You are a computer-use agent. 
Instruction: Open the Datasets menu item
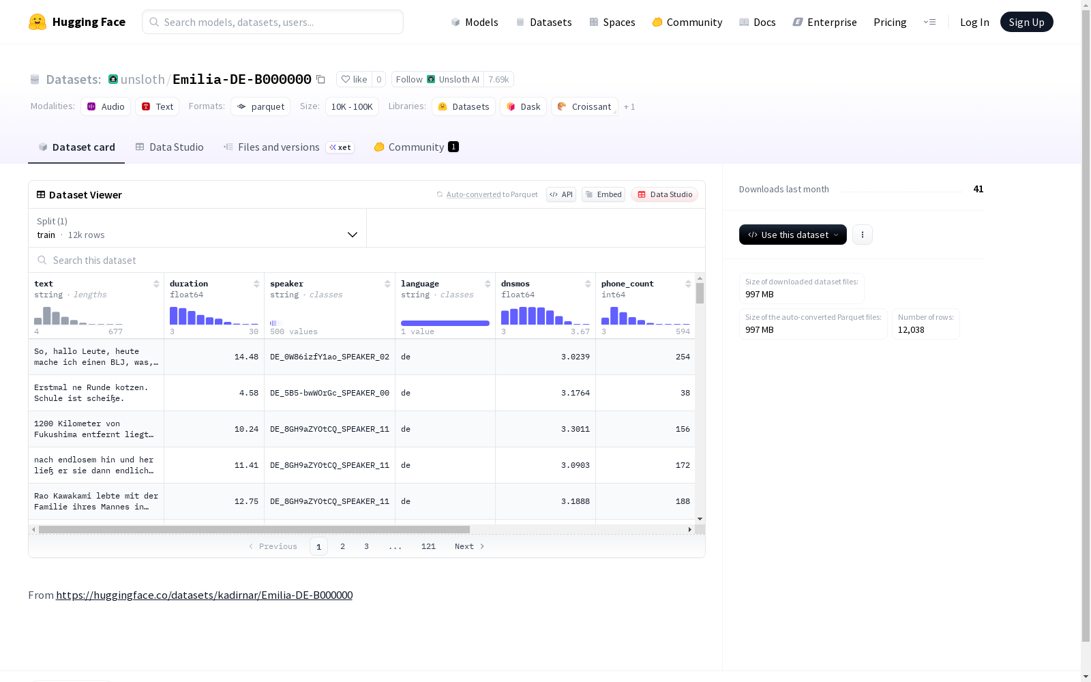click(543, 22)
